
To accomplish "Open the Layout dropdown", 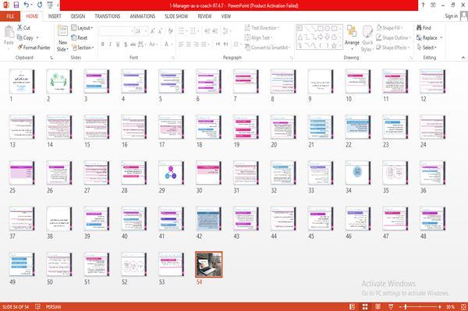I will tap(82, 28).
